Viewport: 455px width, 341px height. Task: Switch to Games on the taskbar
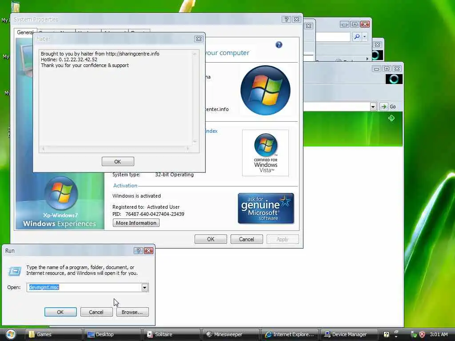pyautogui.click(x=53, y=334)
